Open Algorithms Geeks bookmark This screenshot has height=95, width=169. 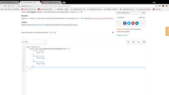pos(62,9)
